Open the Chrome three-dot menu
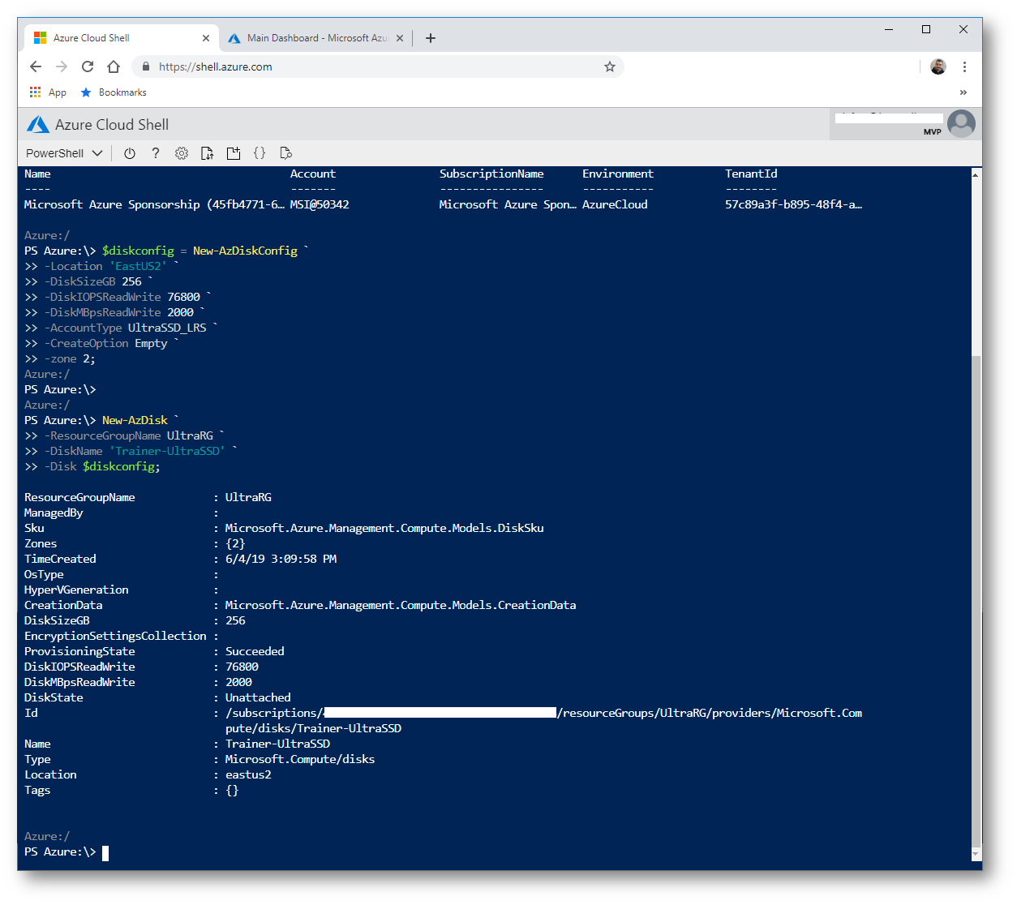Viewport: 1017px width, 905px height. [964, 66]
